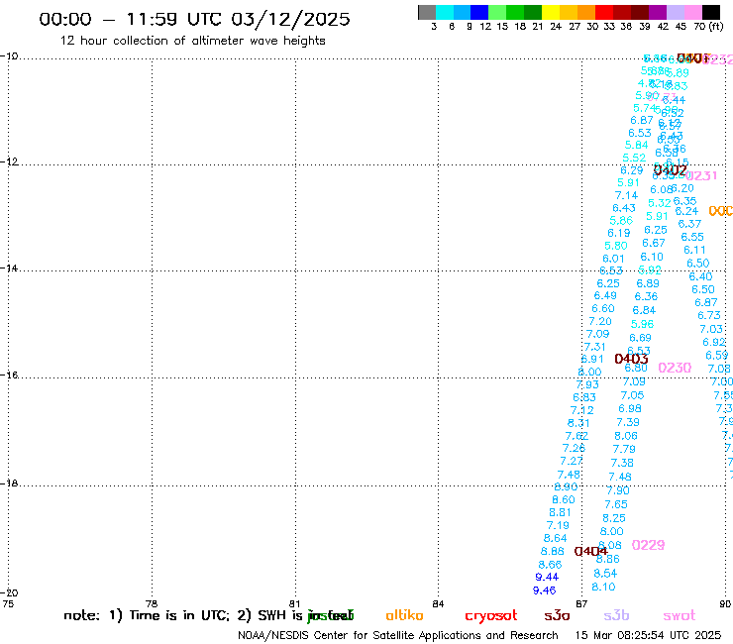Click the wave height value 7.93

(587, 384)
